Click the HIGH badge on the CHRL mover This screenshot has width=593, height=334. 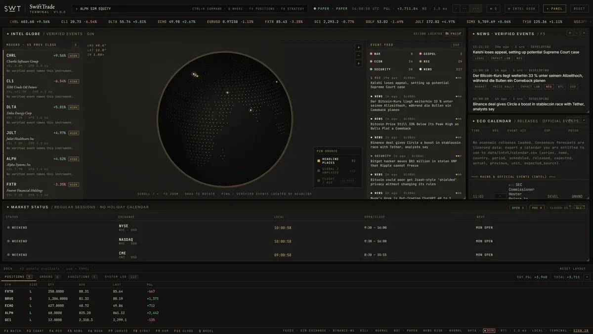point(74,56)
